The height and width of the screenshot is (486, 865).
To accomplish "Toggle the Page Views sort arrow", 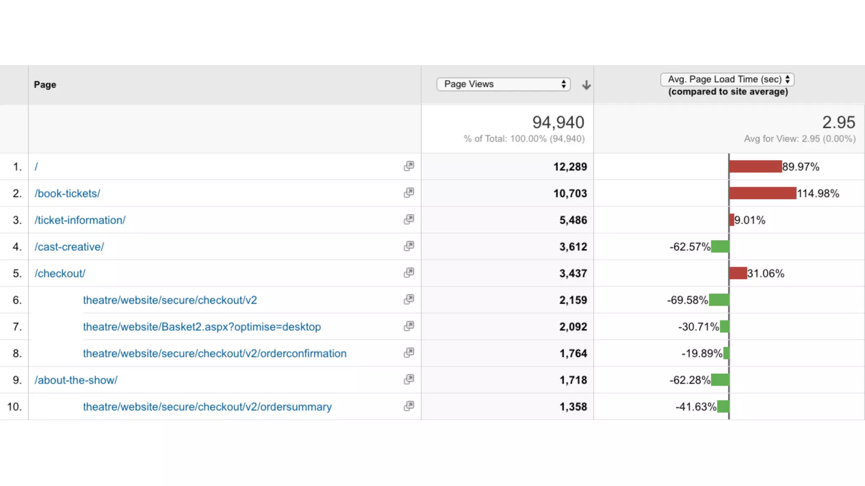I will 586,85.
